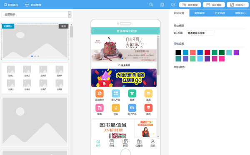The image size is (250, 155).
Task: Open the 婴儿产品 category icon
Action: [x=116, y=93]
